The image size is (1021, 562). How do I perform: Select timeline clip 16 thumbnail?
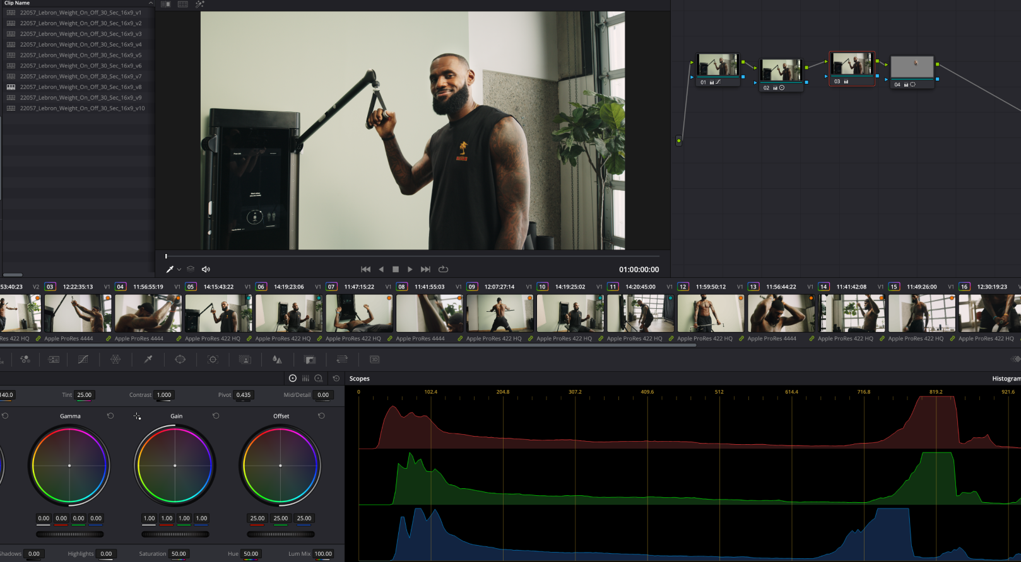point(989,313)
